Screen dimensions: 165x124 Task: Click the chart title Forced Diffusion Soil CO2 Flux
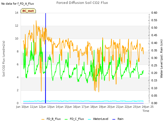coord(82,3)
